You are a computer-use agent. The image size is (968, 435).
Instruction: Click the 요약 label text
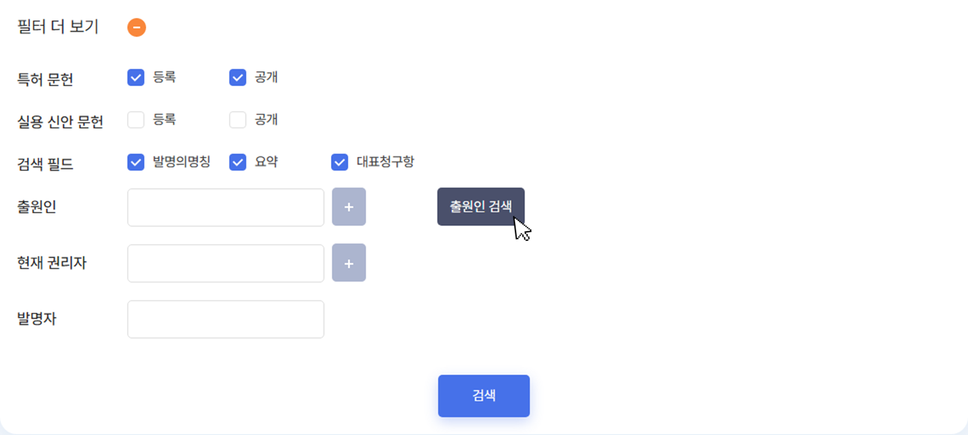coord(266,162)
